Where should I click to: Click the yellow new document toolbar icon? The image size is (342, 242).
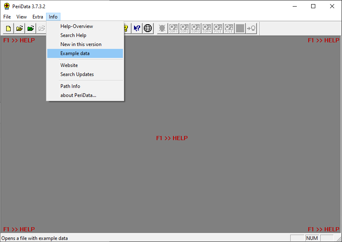[x=9, y=28]
